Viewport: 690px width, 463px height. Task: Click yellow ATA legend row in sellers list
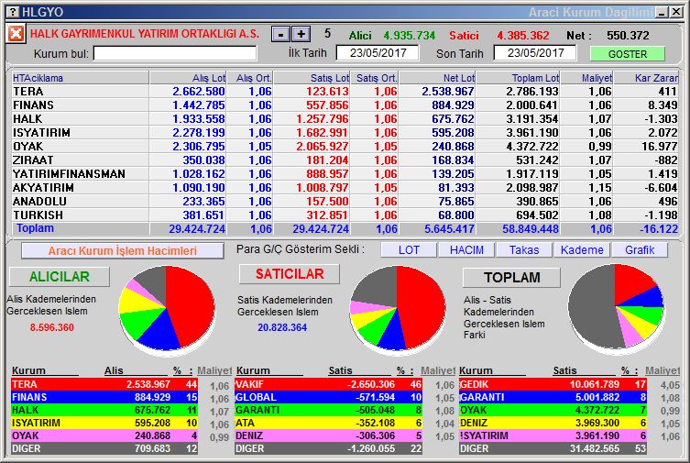pyautogui.click(x=328, y=423)
